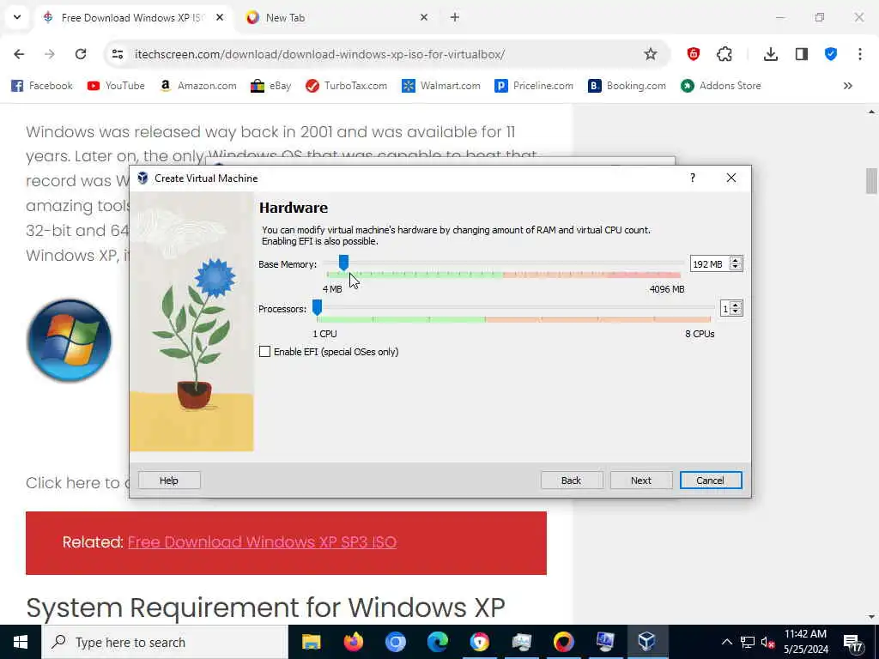Open the TurboTax.com bookmark
This screenshot has width=879, height=659.
pos(347,86)
